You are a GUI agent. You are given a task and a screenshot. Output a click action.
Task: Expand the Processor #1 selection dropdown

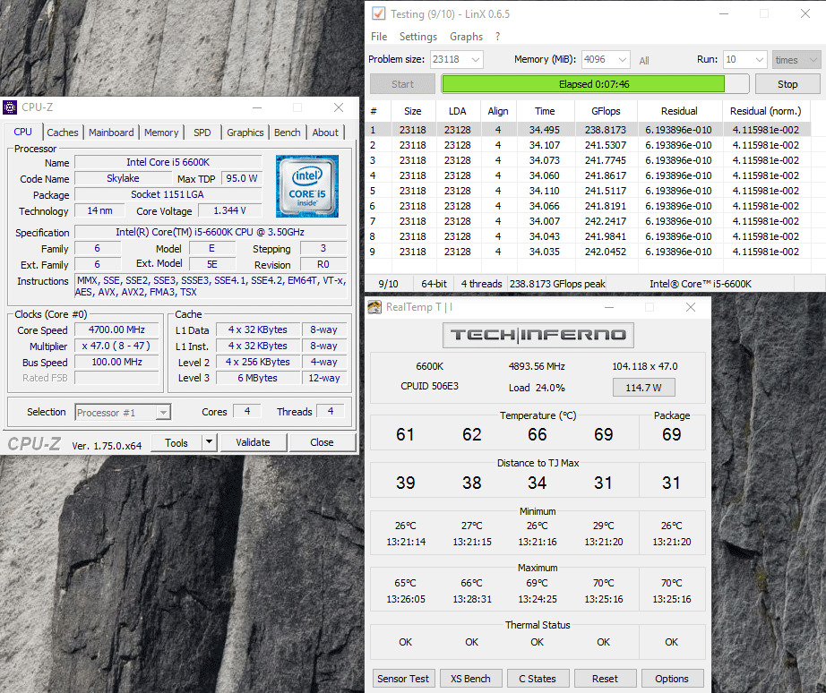coord(163,413)
